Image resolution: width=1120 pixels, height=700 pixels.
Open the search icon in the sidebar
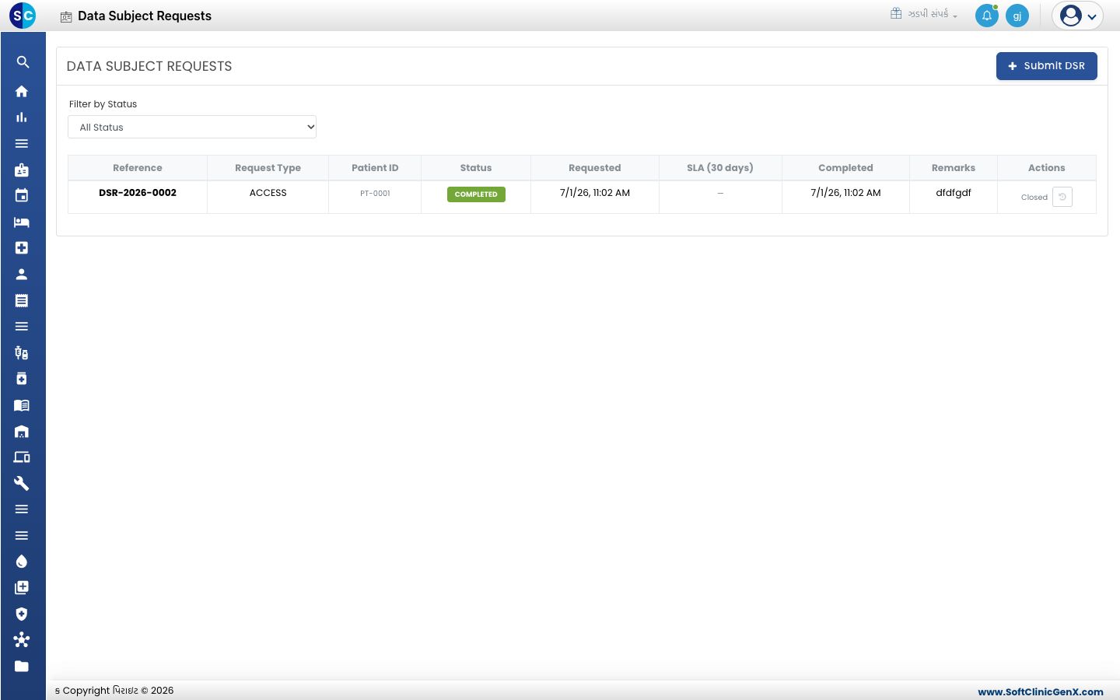(23, 62)
